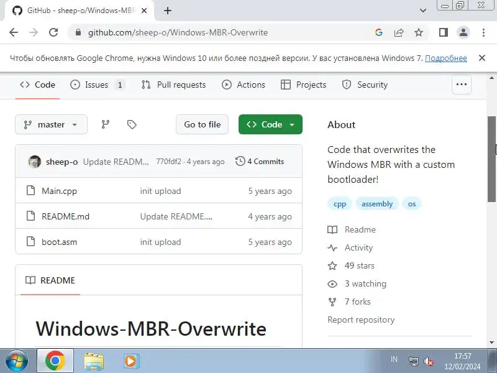
Task: Click the assembly topic tag
Action: click(377, 204)
